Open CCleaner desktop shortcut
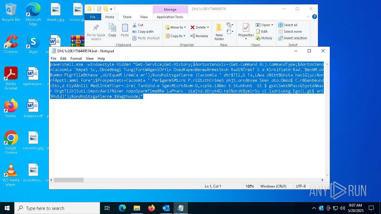 pyautogui.click(x=11, y=45)
